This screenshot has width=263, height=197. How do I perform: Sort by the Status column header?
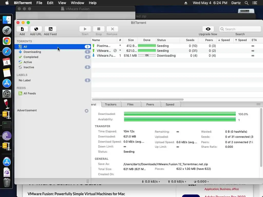168,40
